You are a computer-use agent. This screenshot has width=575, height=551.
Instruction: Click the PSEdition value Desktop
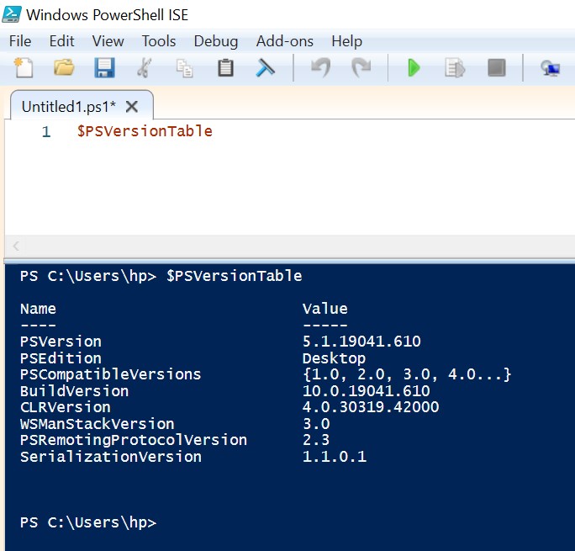coord(334,358)
